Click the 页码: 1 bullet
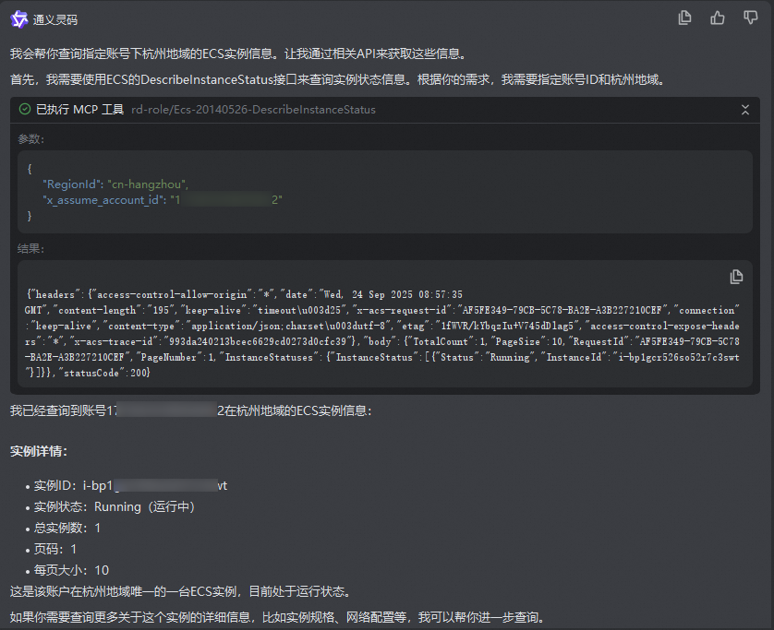774x630 pixels. (x=55, y=549)
